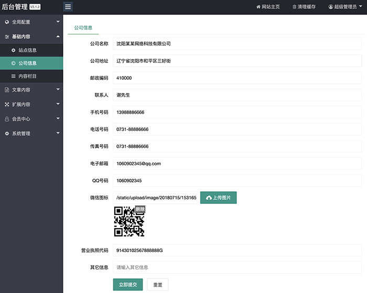The height and width of the screenshot is (293, 367).
Task: Click the home icon beside 网站主页
Action: 258,7
